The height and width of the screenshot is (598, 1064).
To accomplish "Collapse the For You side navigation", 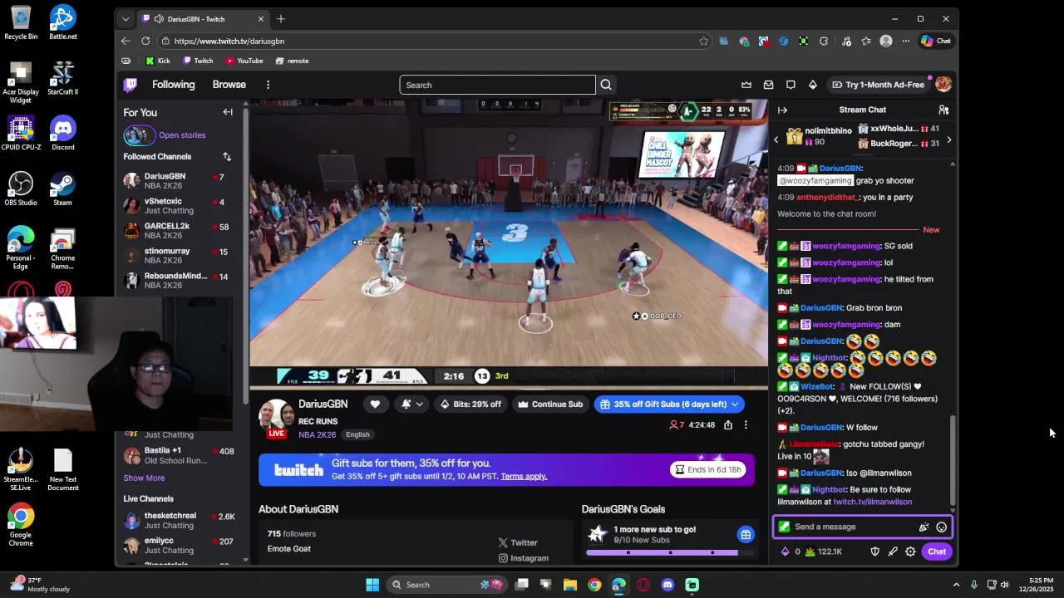I will click(x=228, y=112).
